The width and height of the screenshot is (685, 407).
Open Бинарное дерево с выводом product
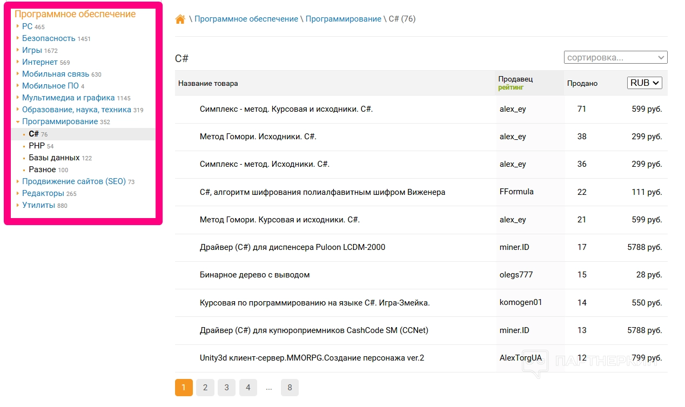tap(254, 275)
